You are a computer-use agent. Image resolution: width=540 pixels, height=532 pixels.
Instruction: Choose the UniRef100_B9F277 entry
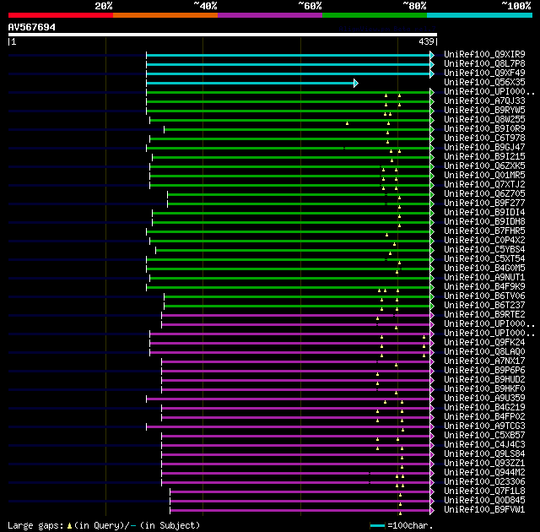click(484, 203)
